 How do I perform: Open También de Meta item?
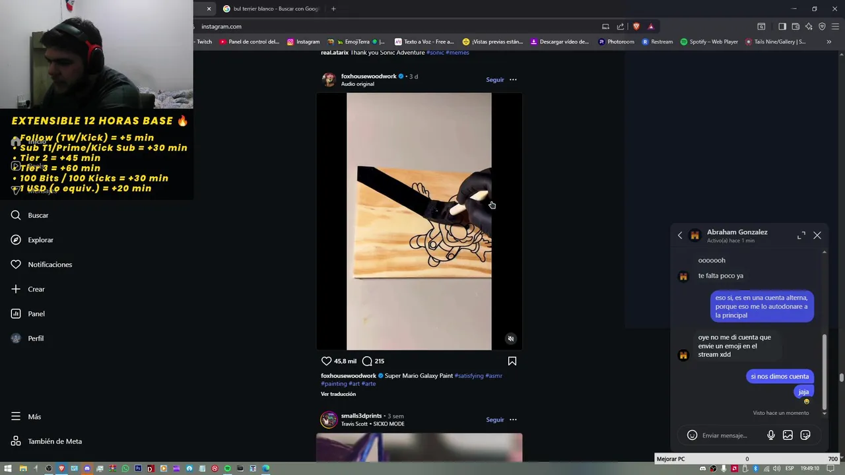[x=46, y=441]
